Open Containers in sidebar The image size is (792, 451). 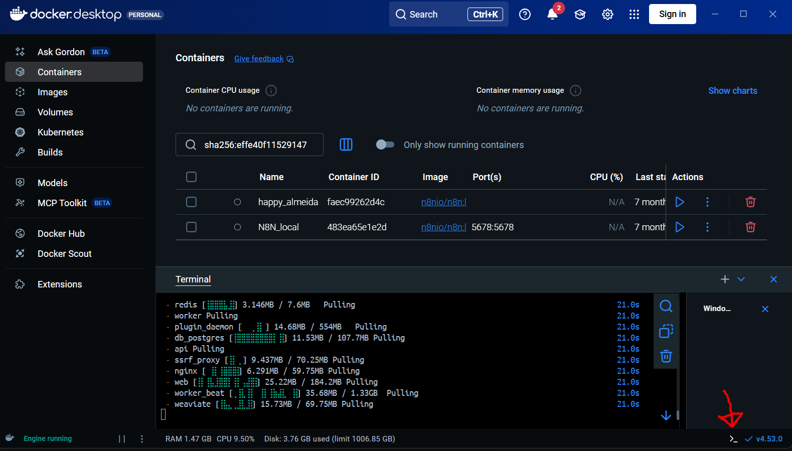coord(74,72)
